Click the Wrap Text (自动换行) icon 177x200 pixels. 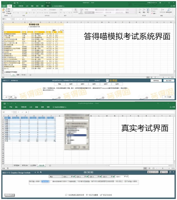point(50,10)
